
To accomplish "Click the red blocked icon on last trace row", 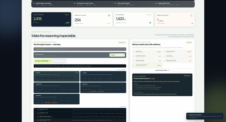I will click(38, 120).
